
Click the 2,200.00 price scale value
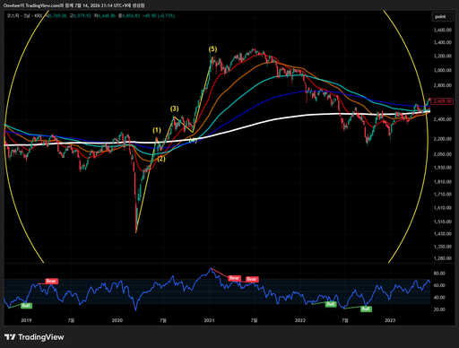coord(443,139)
